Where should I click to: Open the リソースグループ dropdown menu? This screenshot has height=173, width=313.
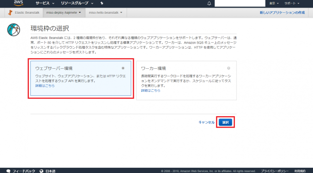pos(77,3)
